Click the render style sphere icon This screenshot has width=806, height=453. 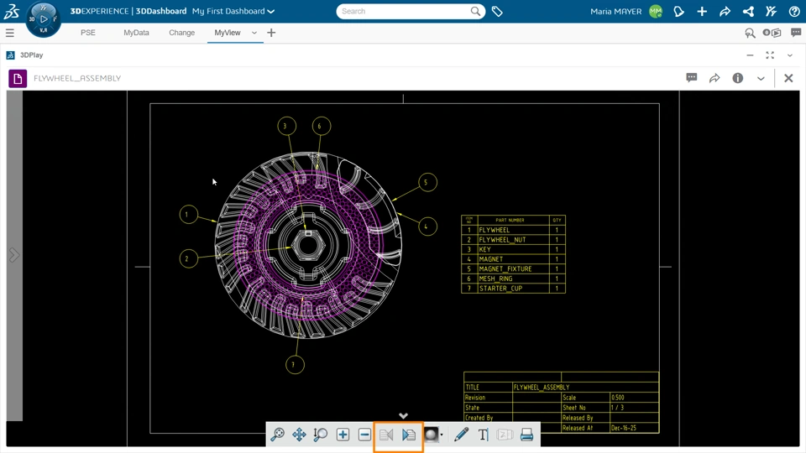tap(432, 435)
